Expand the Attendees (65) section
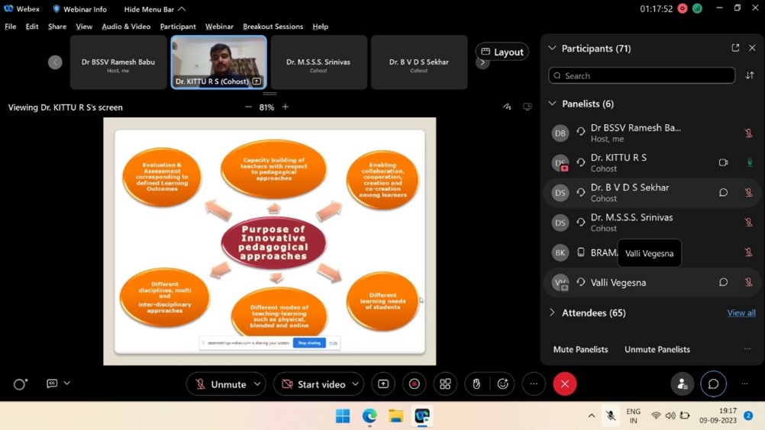The image size is (765, 430). (x=553, y=313)
